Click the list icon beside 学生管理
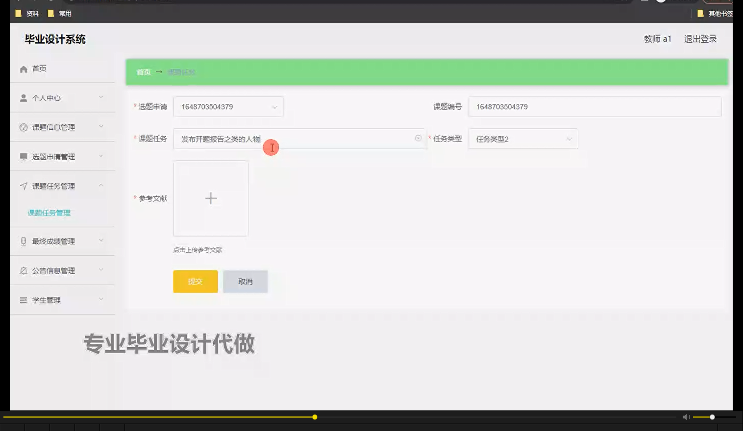This screenshot has width=743, height=431. (x=23, y=300)
